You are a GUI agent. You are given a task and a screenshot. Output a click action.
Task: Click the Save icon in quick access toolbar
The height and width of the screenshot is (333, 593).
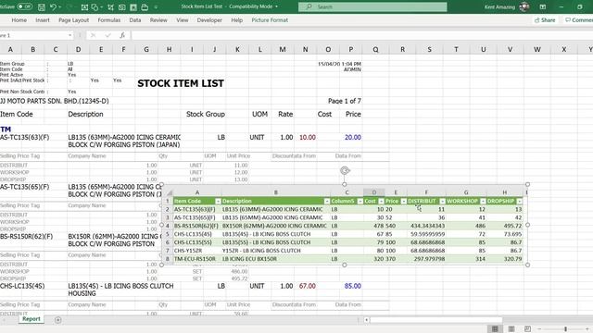pyautogui.click(x=42, y=7)
